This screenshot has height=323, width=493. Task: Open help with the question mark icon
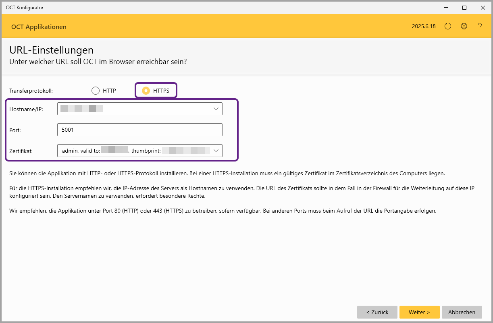tap(480, 27)
